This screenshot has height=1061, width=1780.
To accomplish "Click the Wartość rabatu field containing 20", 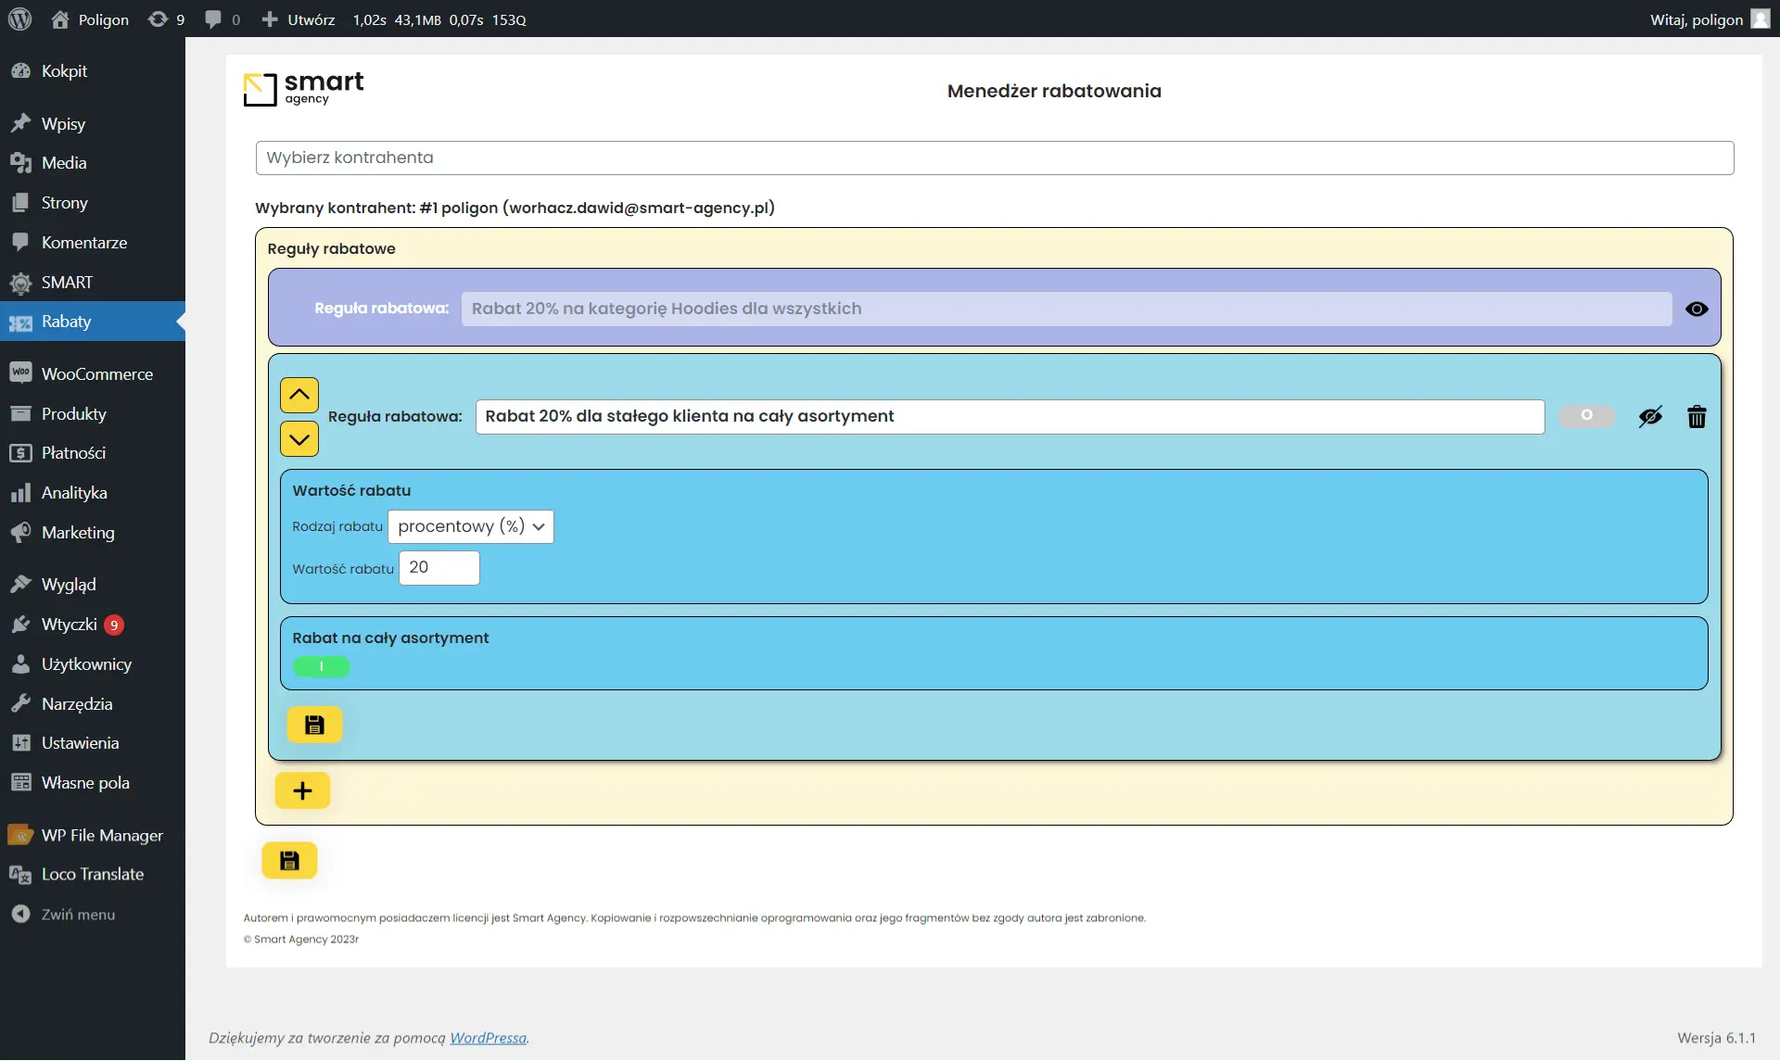I will [x=439, y=568].
